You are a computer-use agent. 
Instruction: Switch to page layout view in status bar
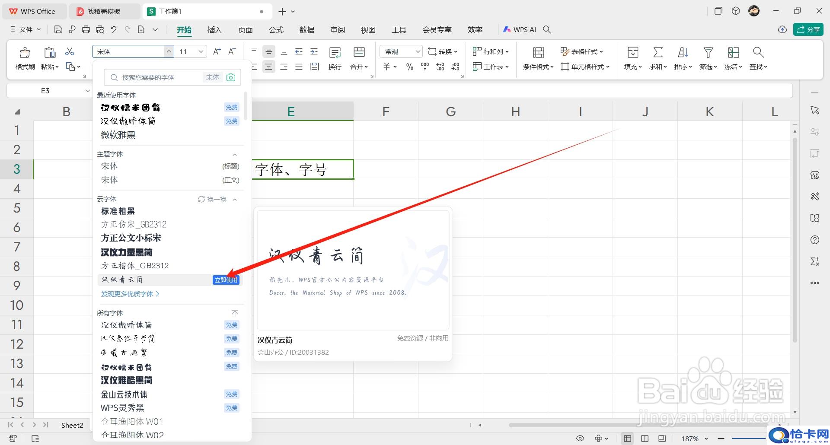click(645, 438)
